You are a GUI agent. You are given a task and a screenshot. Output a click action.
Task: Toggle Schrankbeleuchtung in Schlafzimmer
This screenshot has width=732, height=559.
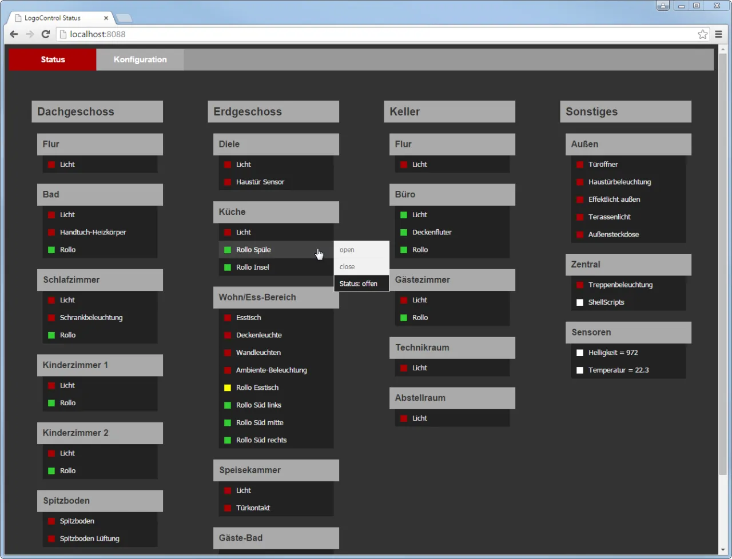click(x=91, y=318)
